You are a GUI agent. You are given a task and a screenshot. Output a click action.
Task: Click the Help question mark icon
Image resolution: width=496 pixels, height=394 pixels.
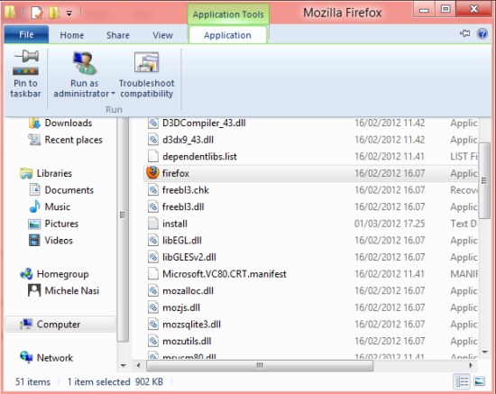(x=482, y=33)
